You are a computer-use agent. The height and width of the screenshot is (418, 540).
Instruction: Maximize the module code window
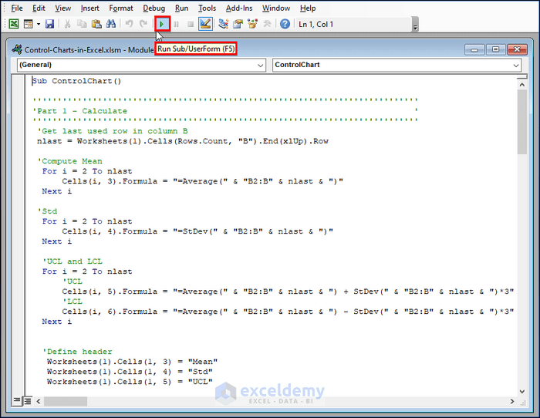click(x=495, y=50)
